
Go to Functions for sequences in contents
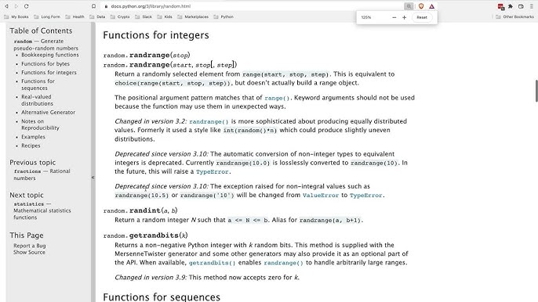pyautogui.click(x=38, y=84)
